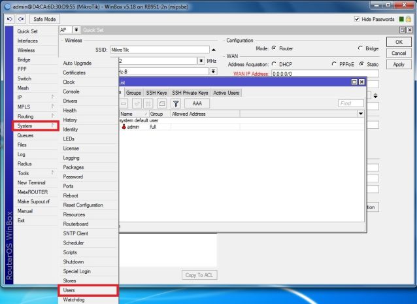Switch to the Groups tab

pyautogui.click(x=133, y=93)
